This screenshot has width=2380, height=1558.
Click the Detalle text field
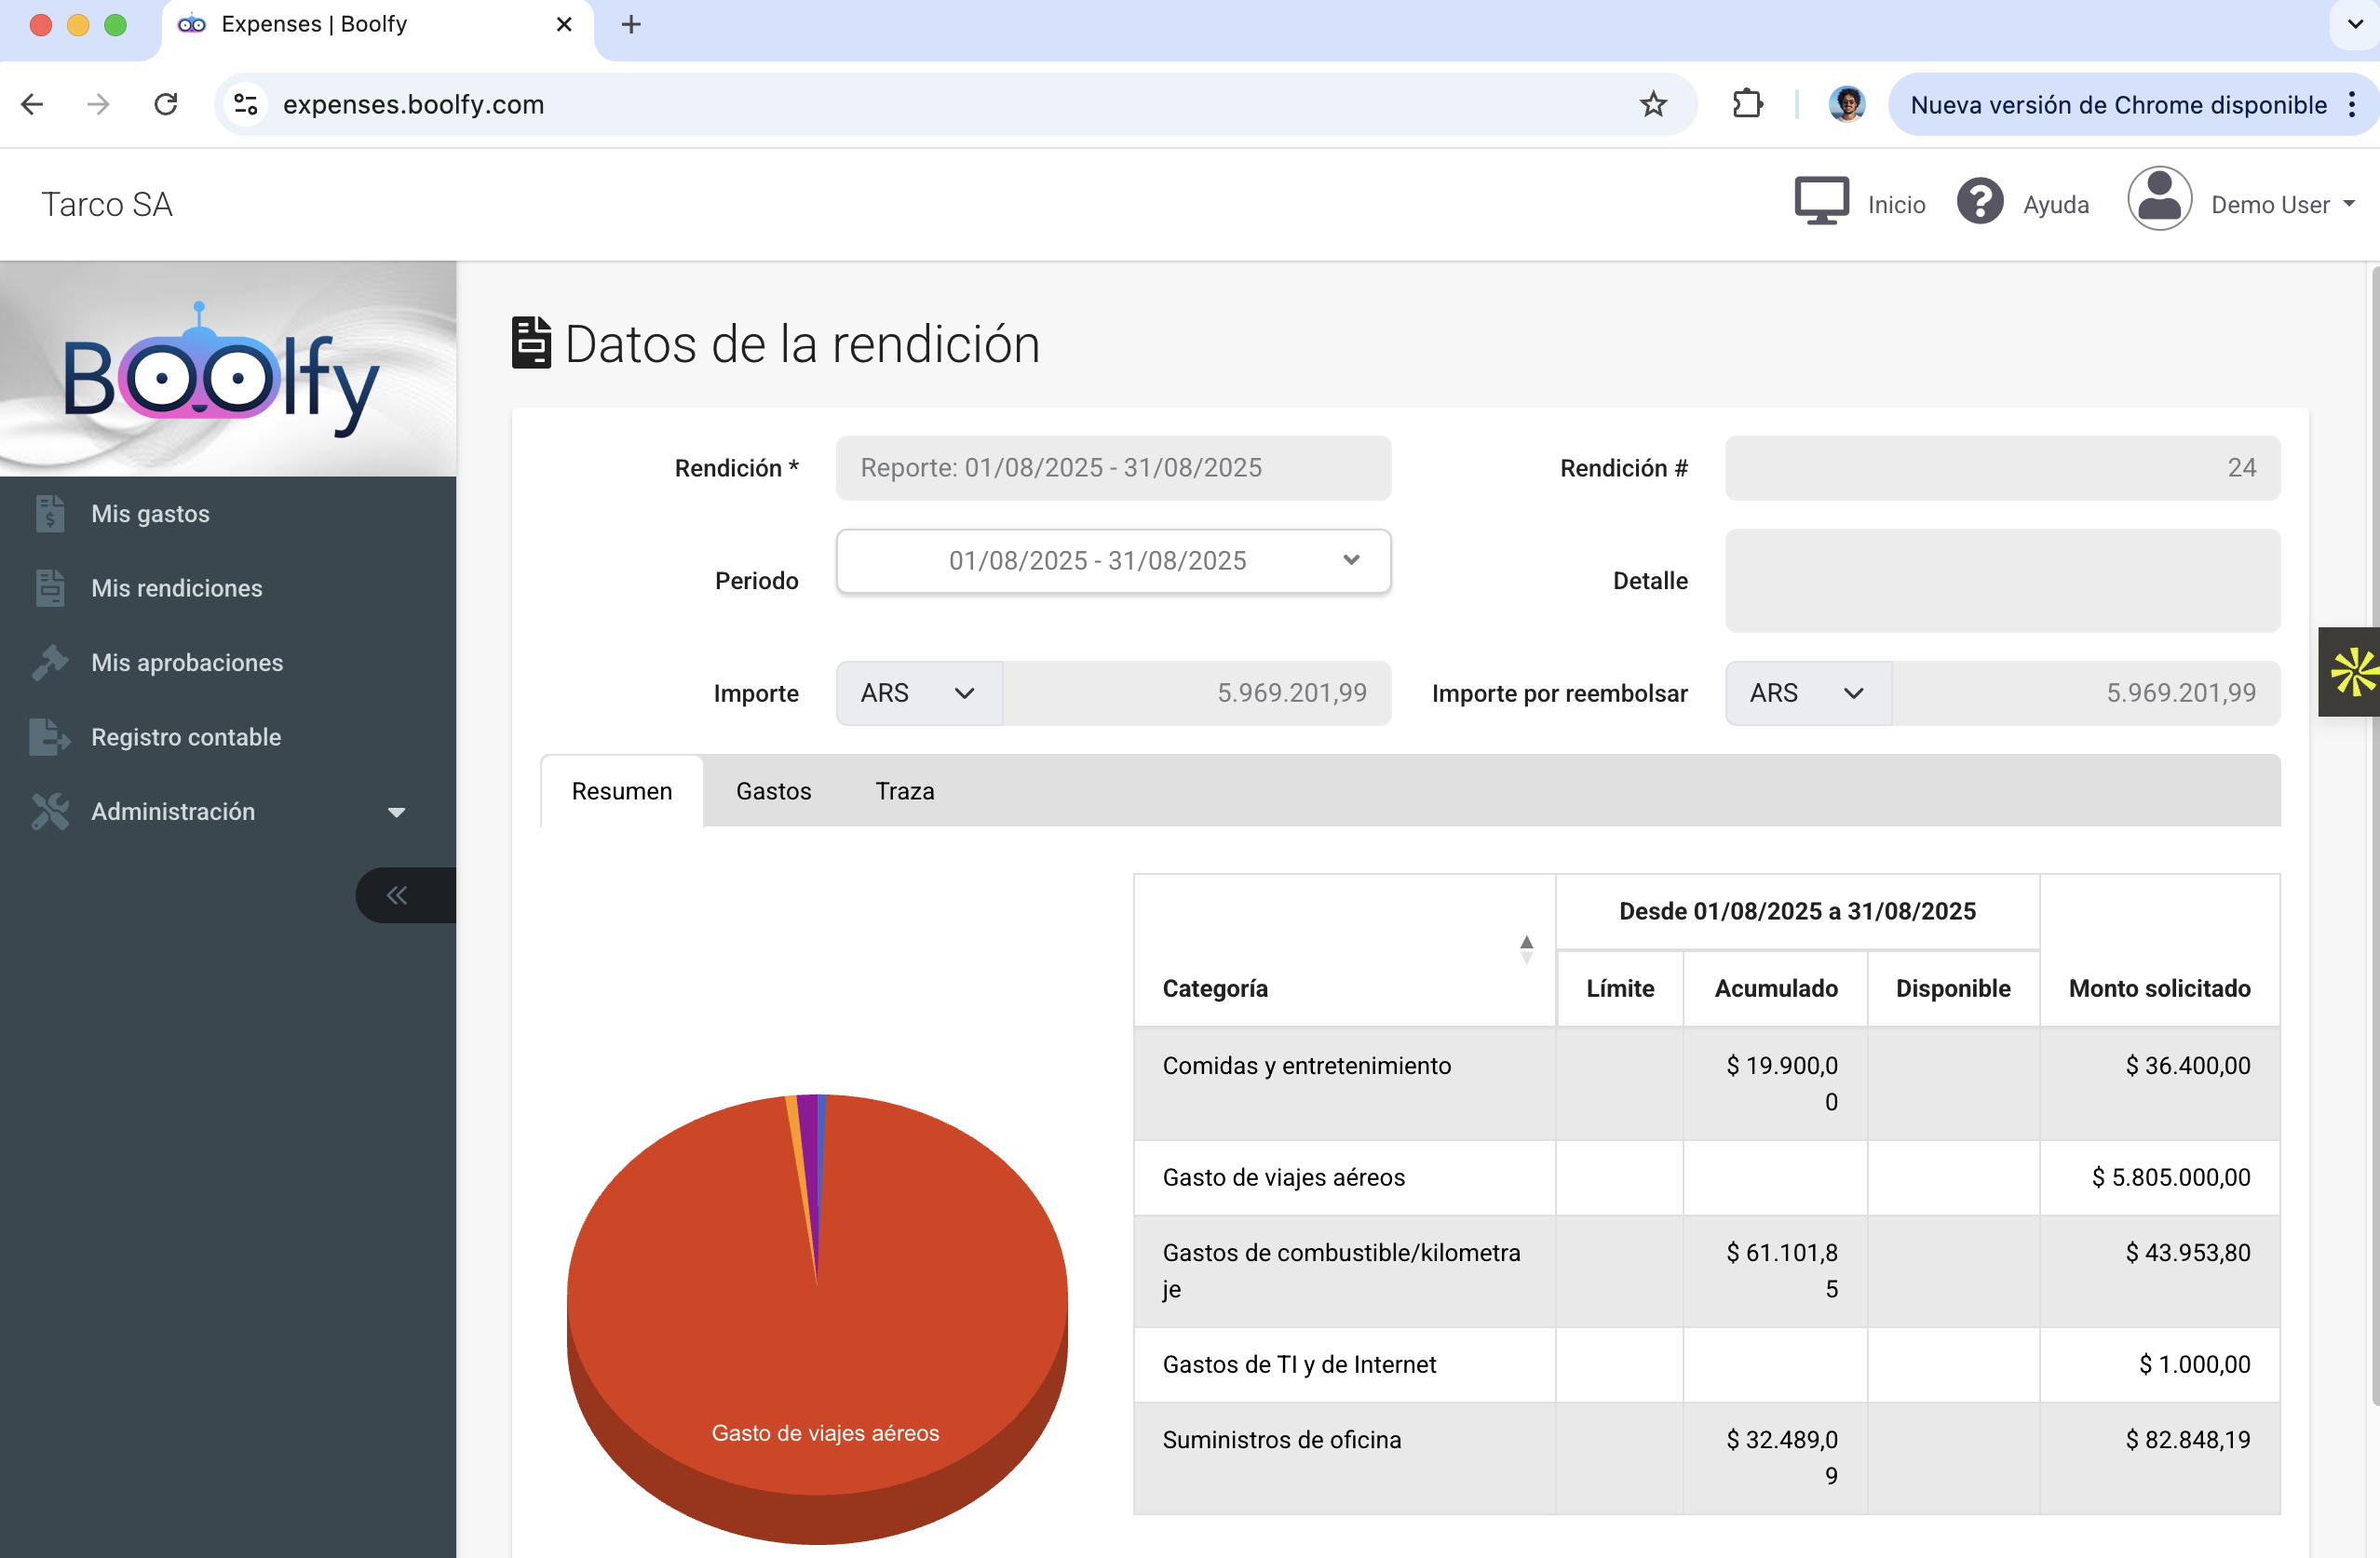click(x=2001, y=581)
